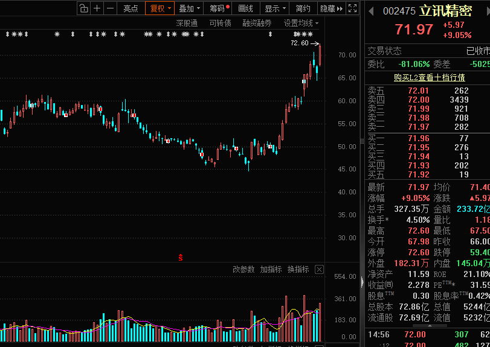The width and height of the screenshot is (490, 347).
Task: Click the 改参数 button
Action: tap(243, 269)
